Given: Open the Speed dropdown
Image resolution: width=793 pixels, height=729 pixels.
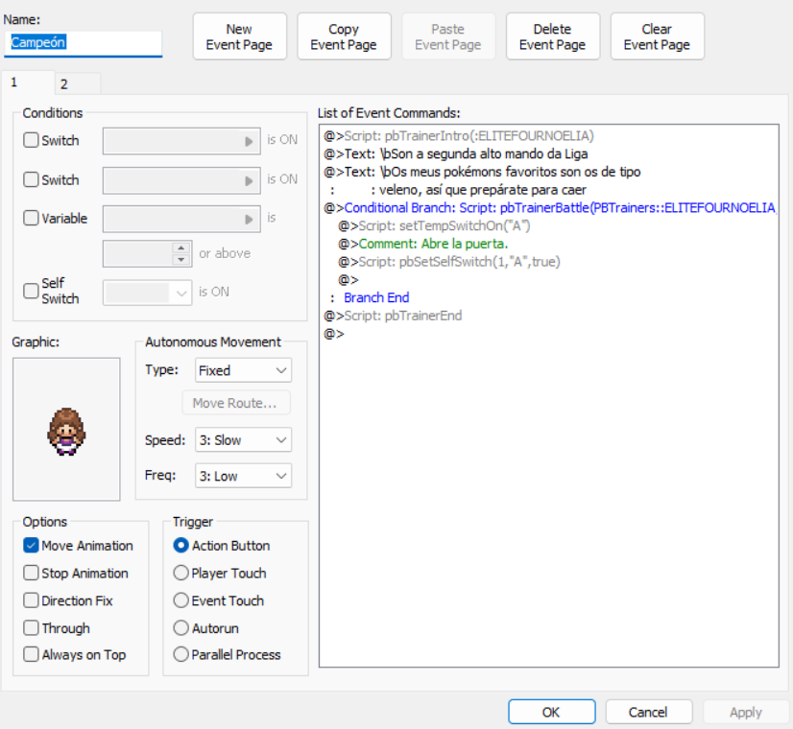Looking at the screenshot, I should (243, 440).
